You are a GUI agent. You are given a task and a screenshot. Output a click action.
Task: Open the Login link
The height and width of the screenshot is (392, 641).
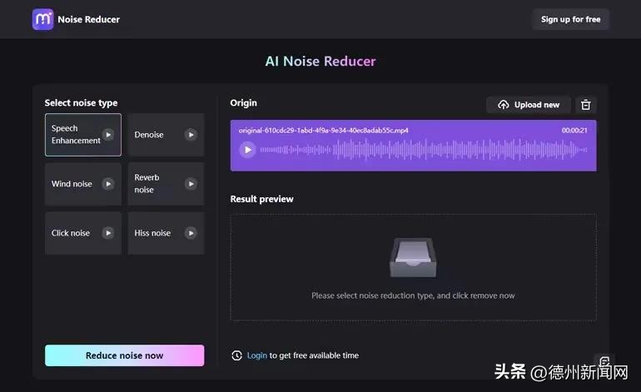257,355
